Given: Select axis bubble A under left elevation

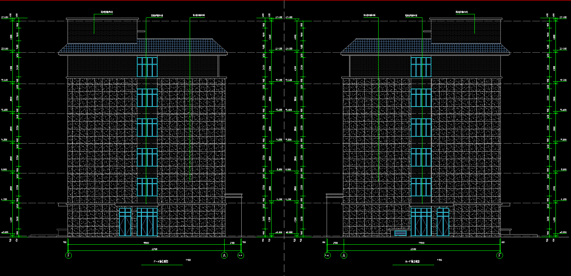Looking at the screenshot, I should coord(224,255).
